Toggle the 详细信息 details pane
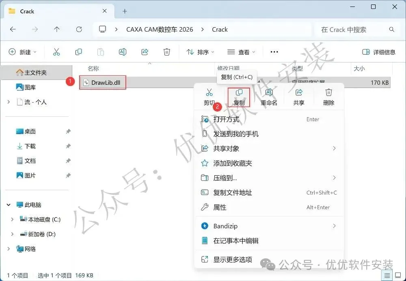 coord(378,52)
